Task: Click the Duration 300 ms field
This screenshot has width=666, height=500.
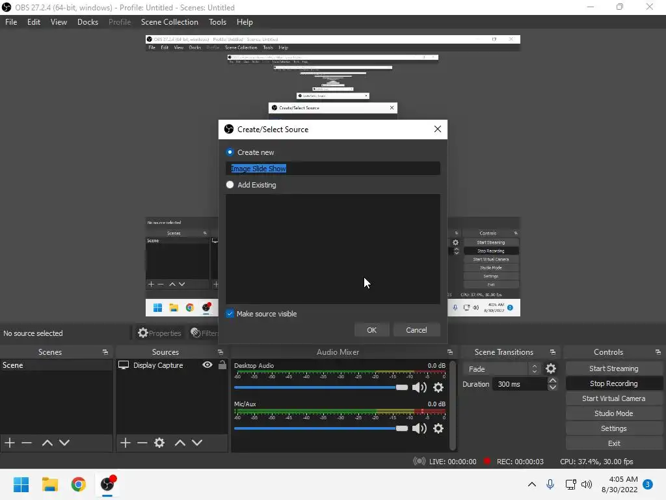Action: click(x=520, y=384)
